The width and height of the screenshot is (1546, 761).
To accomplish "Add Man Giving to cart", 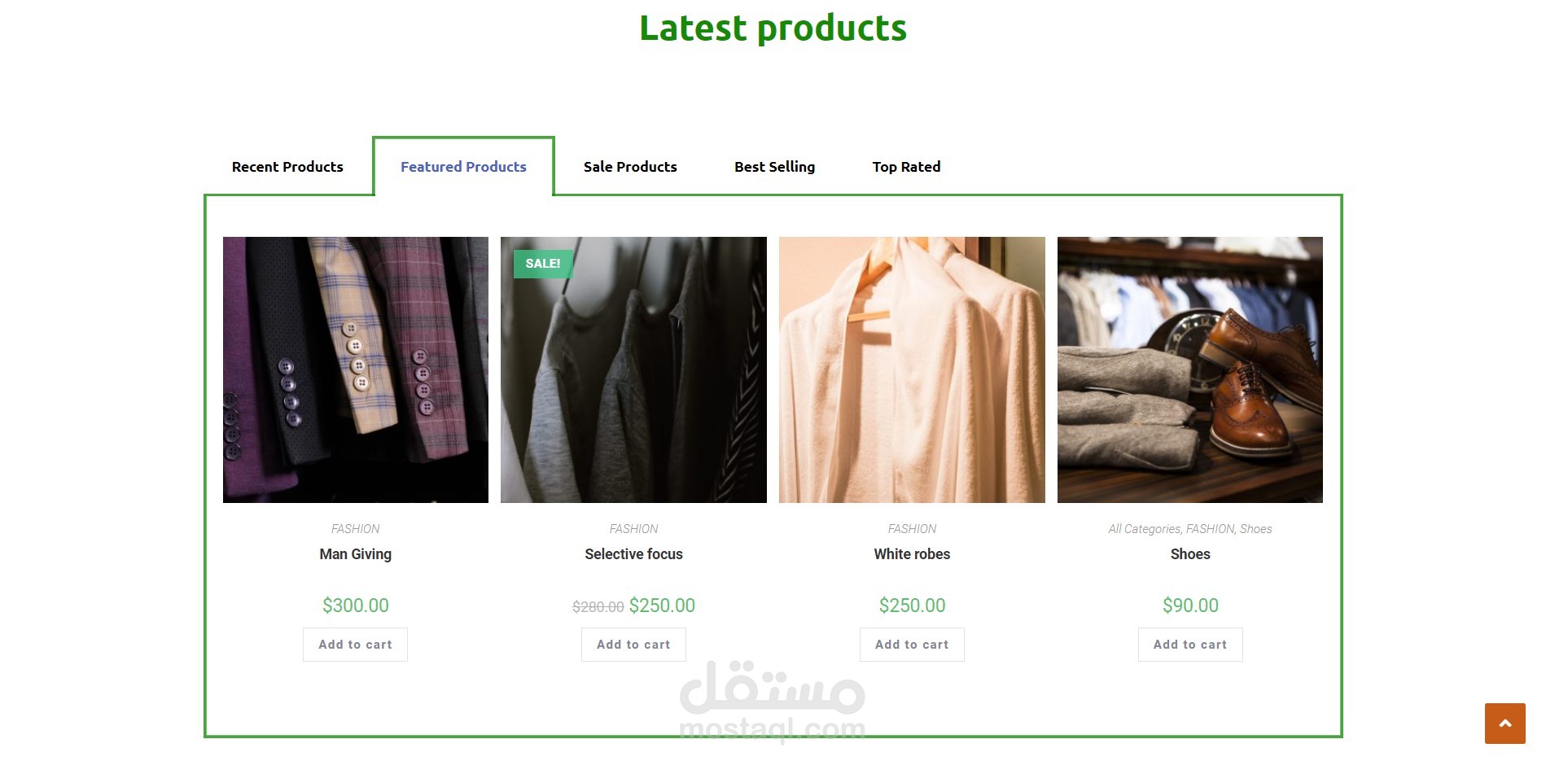I will 355,645.
